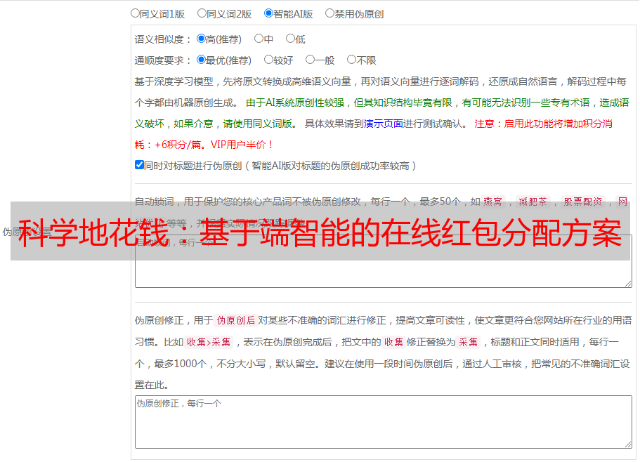
Task: Click the 股票配资 example keyword tag
Action: click(583, 202)
